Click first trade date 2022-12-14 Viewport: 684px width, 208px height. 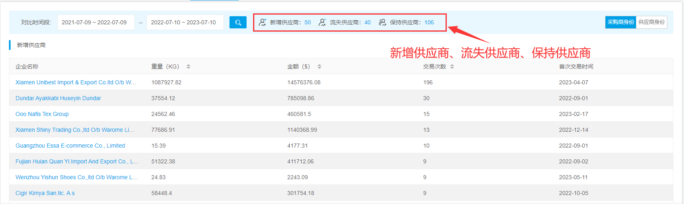coord(574,130)
